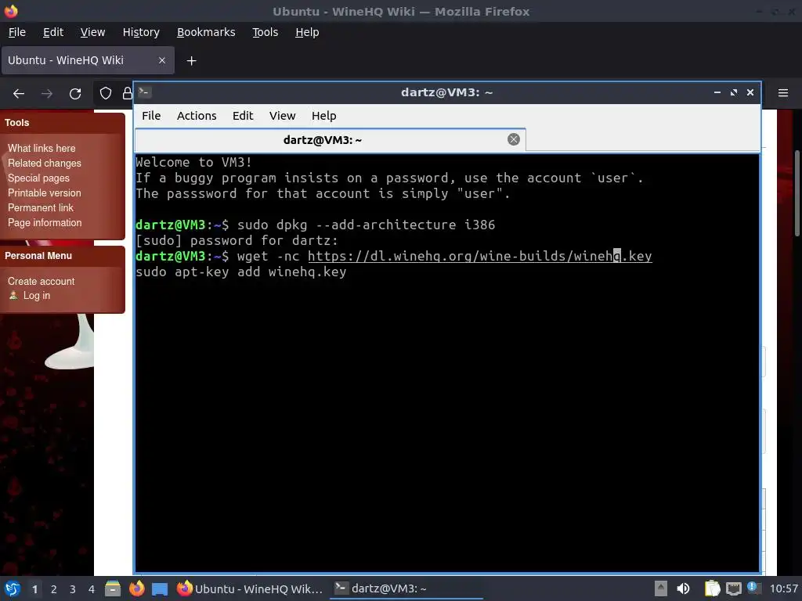Viewport: 802px width, 601px height.
Task: Click Related changes wiki link
Action: point(45,163)
